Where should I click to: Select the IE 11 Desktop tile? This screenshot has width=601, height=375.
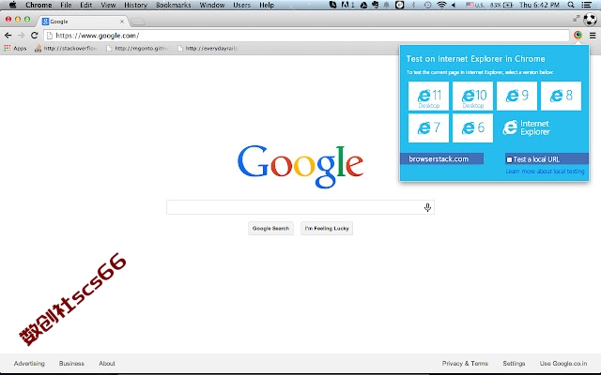(428, 96)
